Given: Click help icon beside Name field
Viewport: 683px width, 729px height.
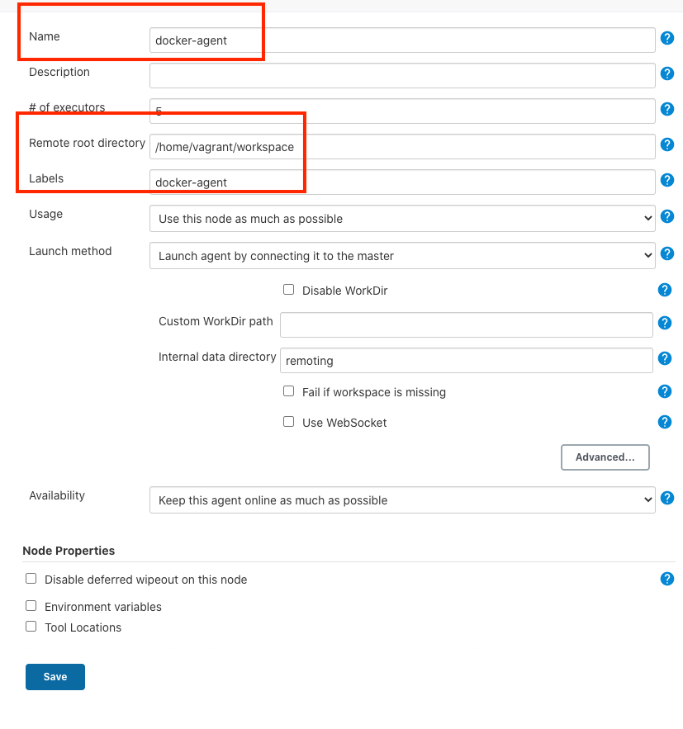Looking at the screenshot, I should tap(667, 38).
